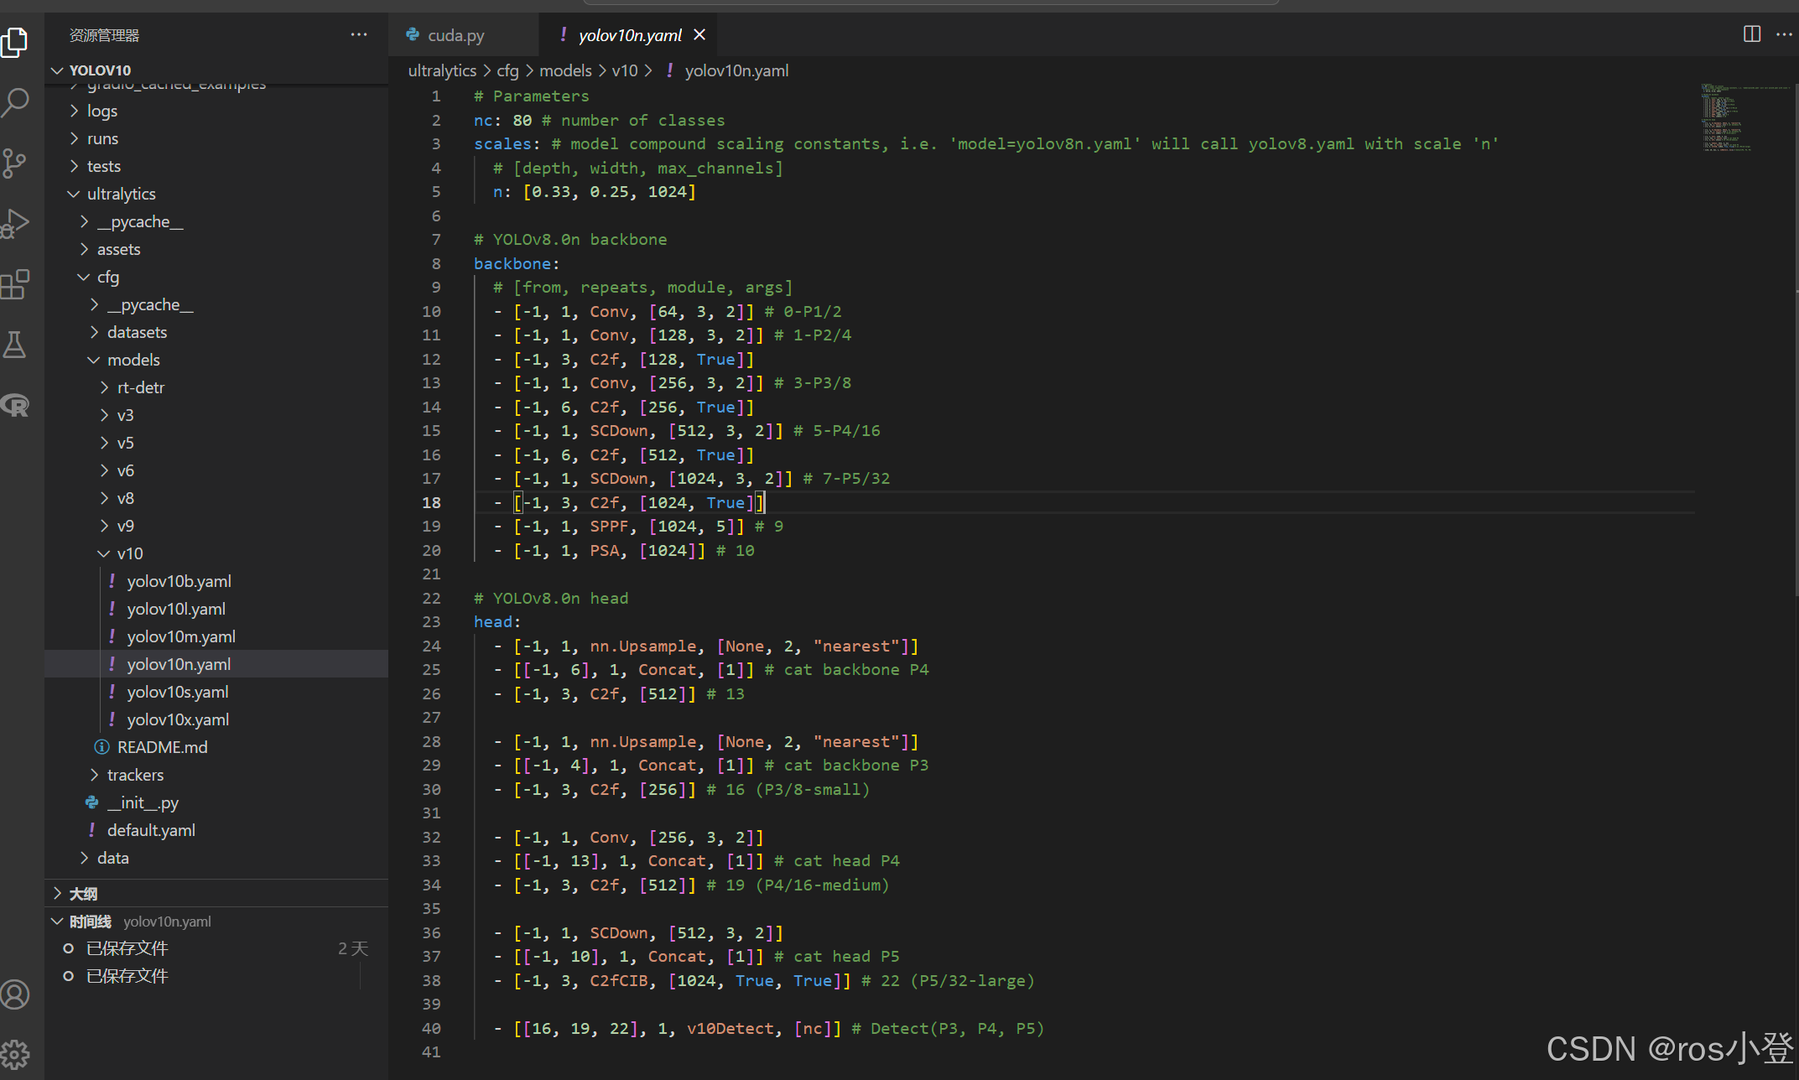Image resolution: width=1799 pixels, height=1080 pixels.
Task: Expand the v3 folder
Action: [216, 415]
